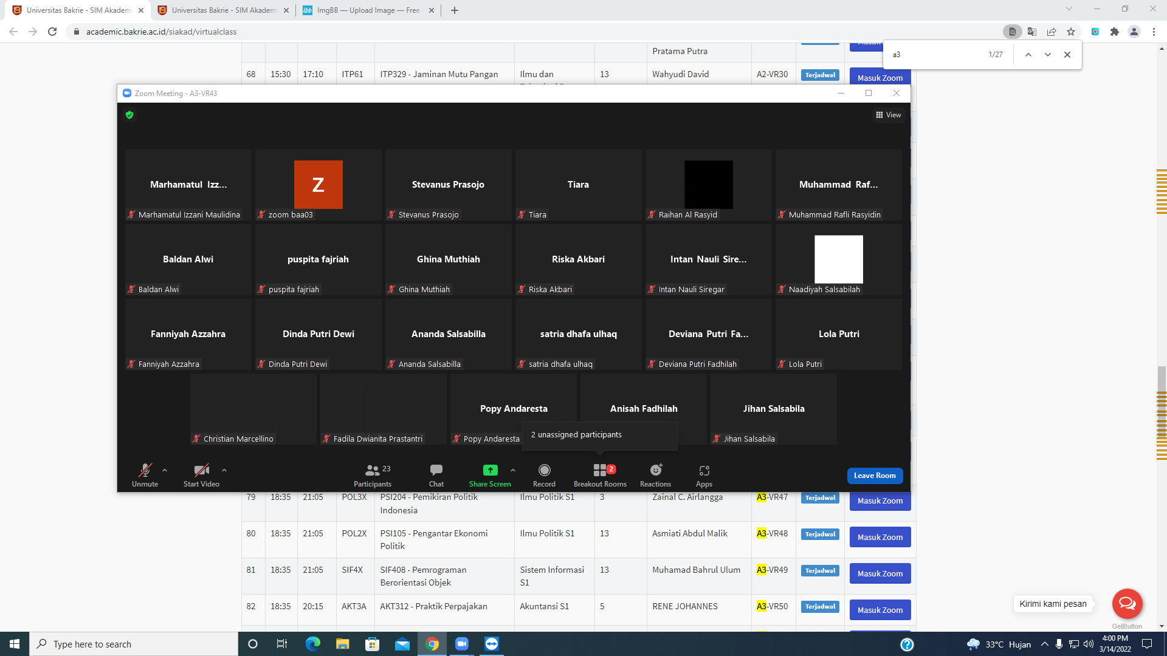
Task: Open the taskbar volume icon
Action: click(x=1089, y=644)
